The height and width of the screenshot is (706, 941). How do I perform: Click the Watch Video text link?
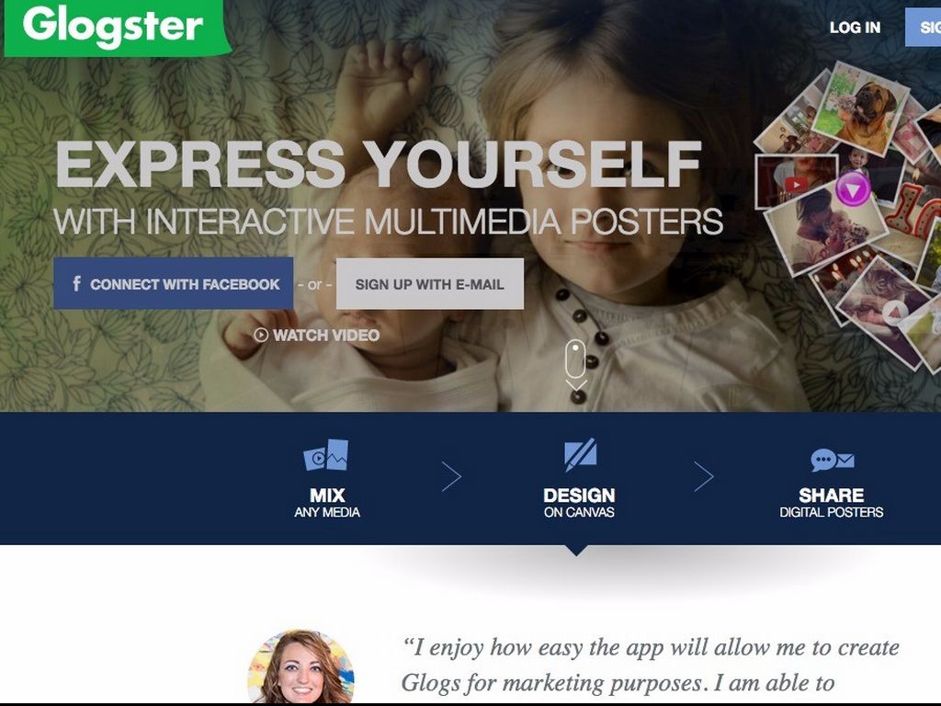(326, 335)
